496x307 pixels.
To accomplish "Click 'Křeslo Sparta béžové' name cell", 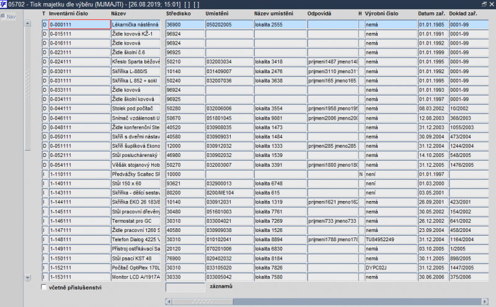I will [136, 62].
